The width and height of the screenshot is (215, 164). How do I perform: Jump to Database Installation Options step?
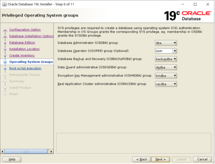[x=31, y=36]
